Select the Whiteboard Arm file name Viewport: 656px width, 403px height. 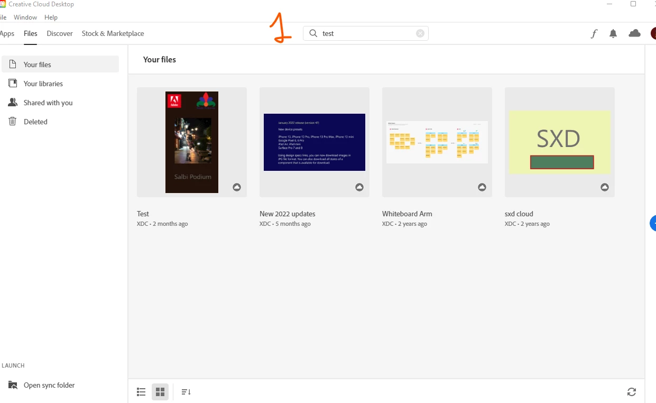[407, 214]
